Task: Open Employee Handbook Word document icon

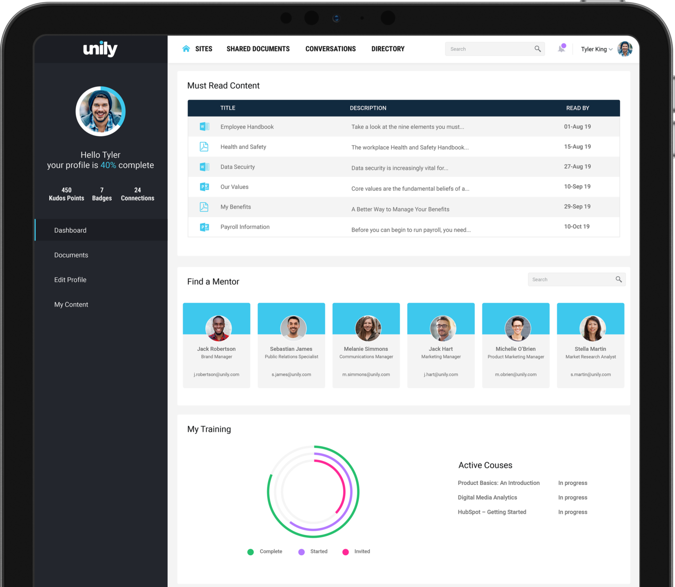Action: tap(204, 127)
